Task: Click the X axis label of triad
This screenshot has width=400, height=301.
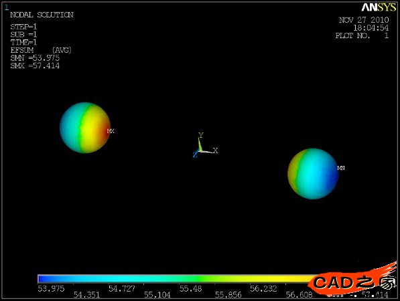Action: click(x=216, y=150)
